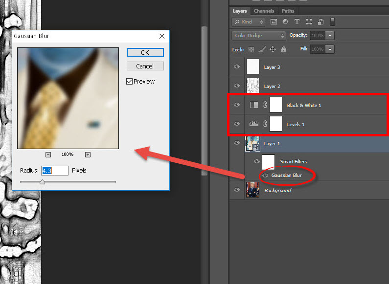The height and width of the screenshot is (284, 389).
Task: Select Layer 2 sketch thumbnail
Action: pyautogui.click(x=252, y=86)
